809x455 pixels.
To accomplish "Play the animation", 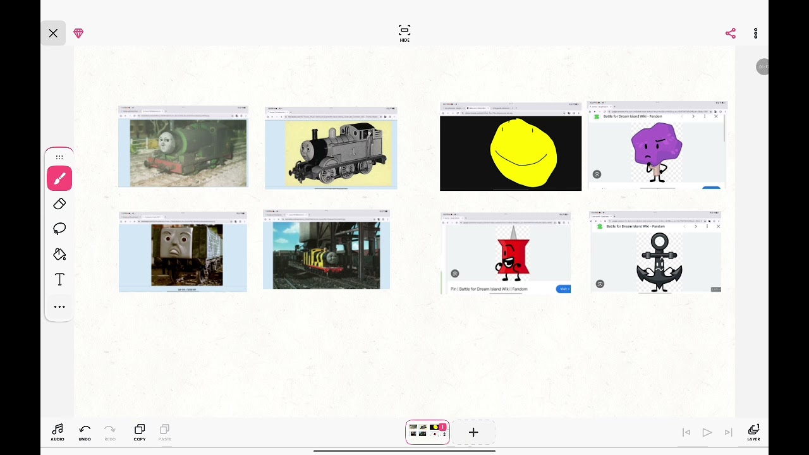I will (707, 432).
